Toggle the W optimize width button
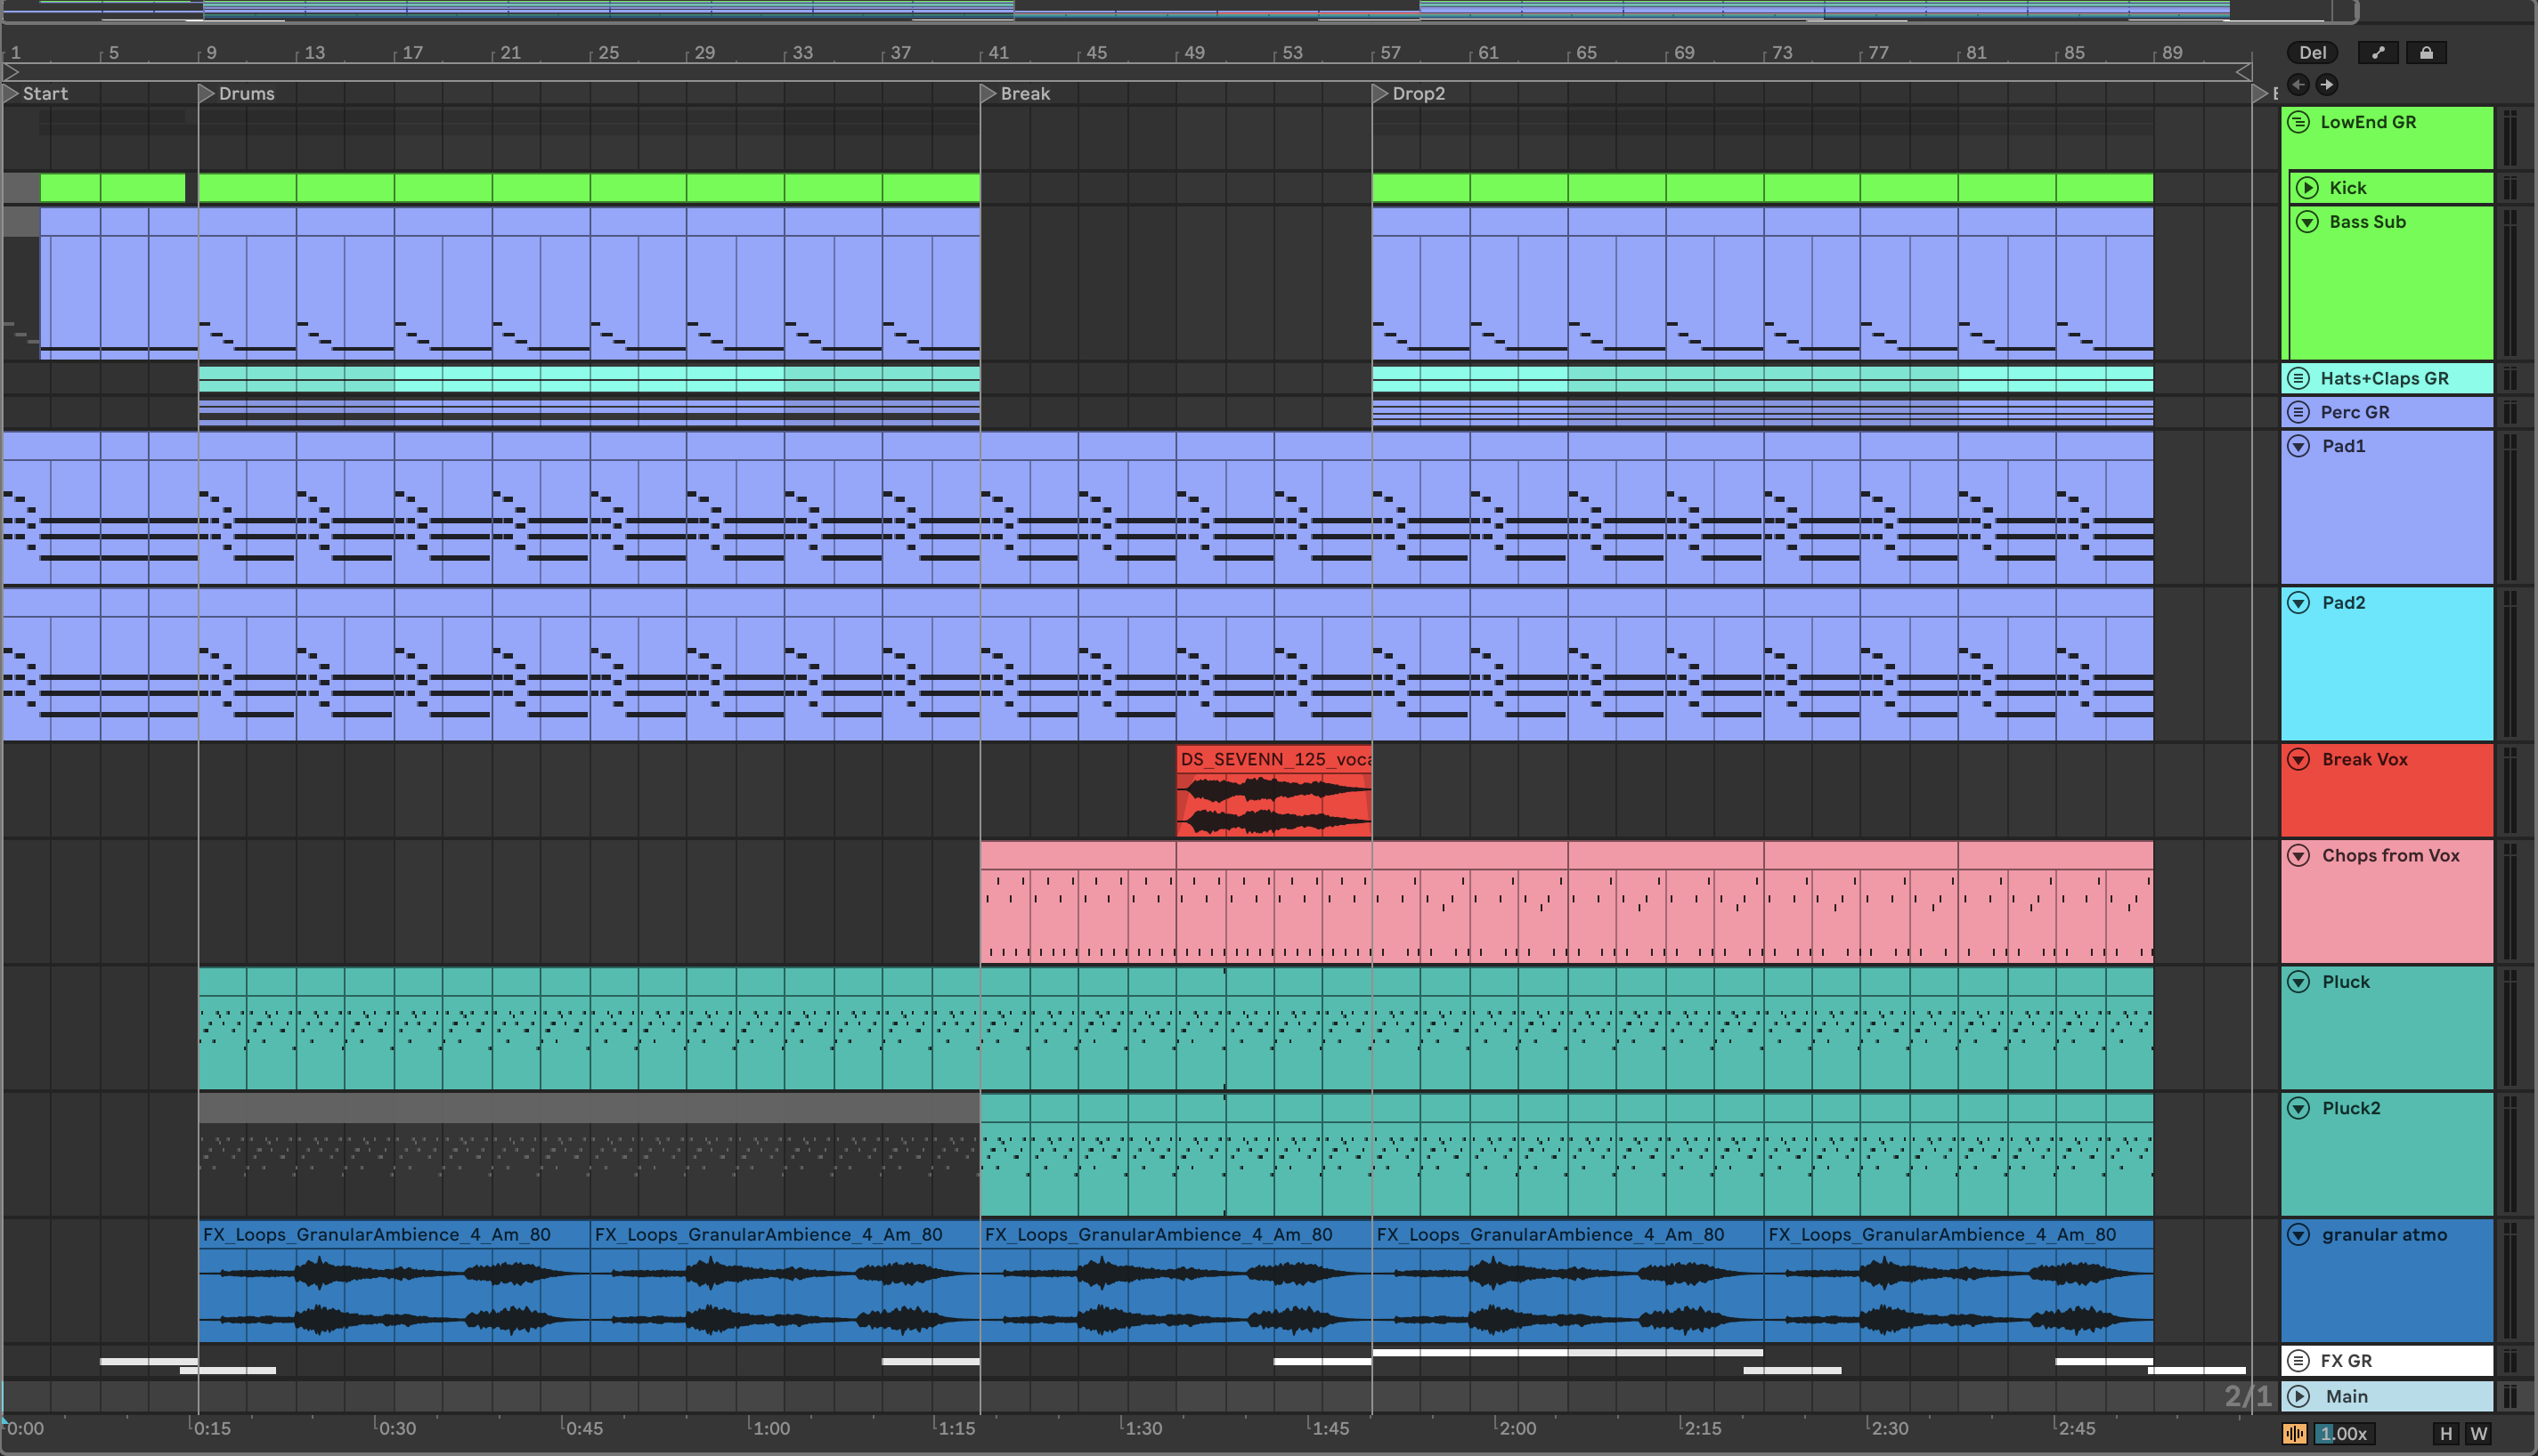This screenshot has width=2538, height=1456. coord(2478,1433)
